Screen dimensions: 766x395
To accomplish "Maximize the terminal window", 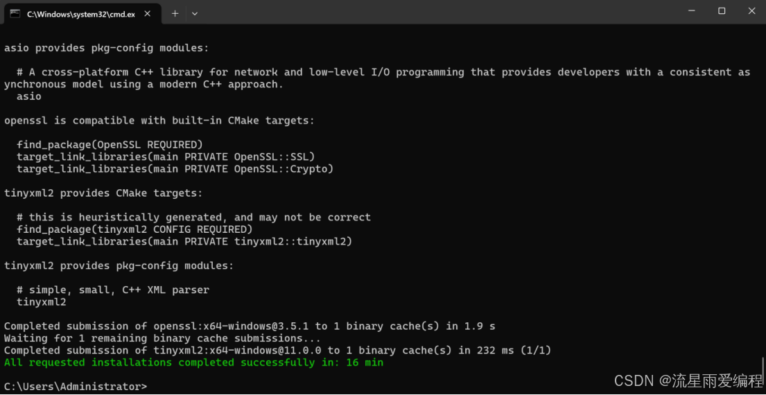I will coord(722,11).
